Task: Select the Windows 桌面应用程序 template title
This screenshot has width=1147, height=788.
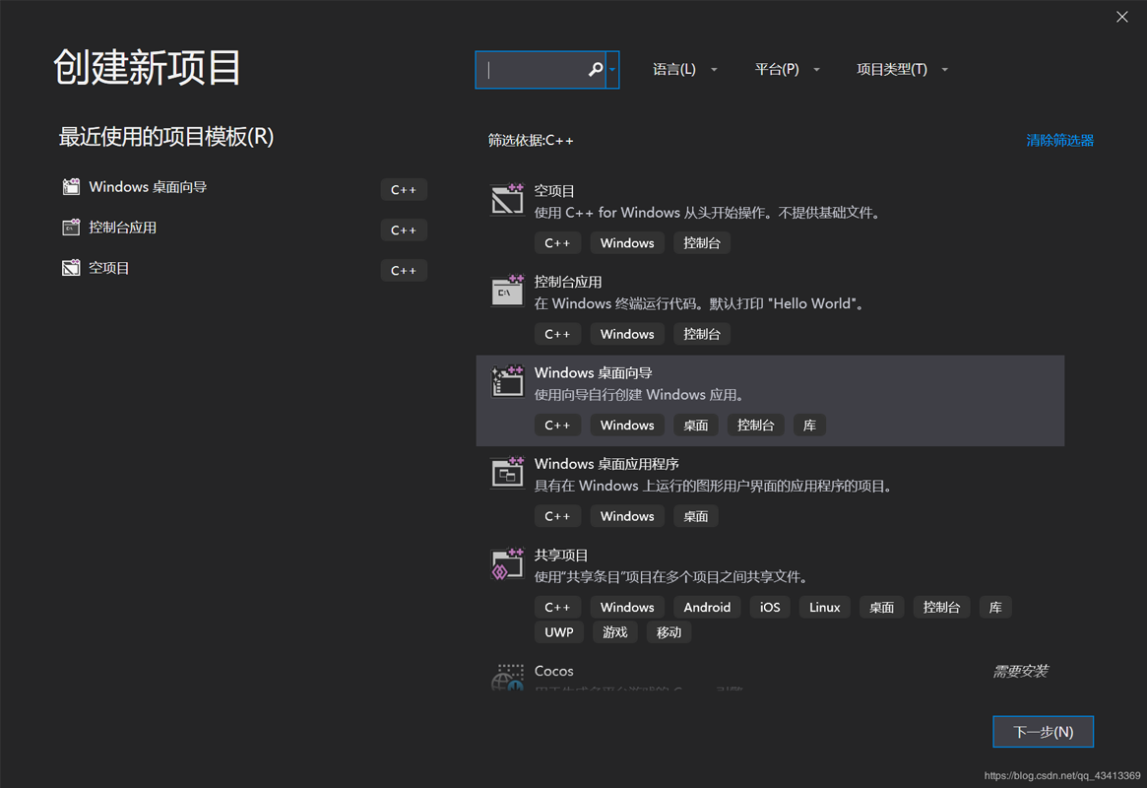Action: point(606,464)
